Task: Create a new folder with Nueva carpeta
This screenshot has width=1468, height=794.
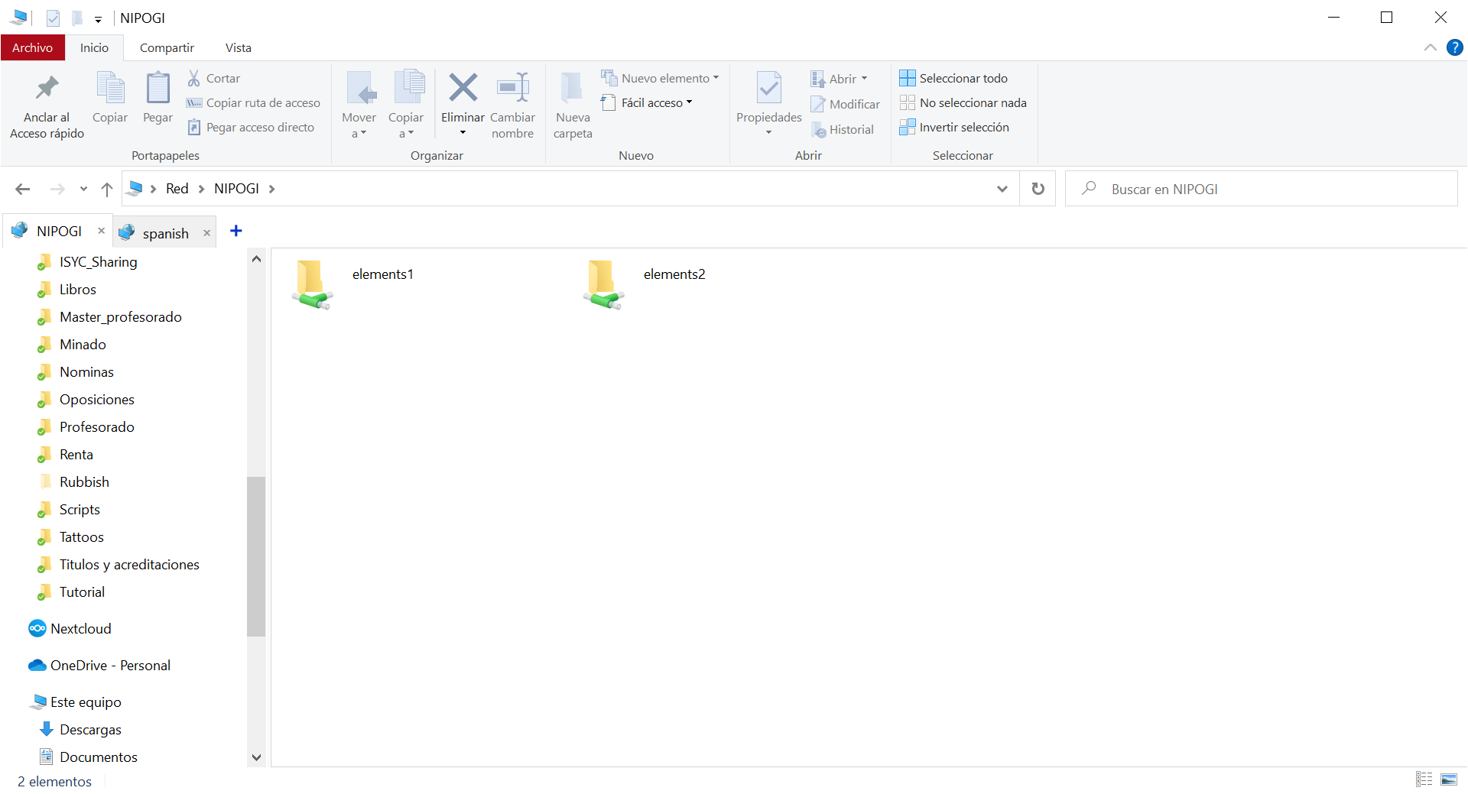Action: click(573, 105)
